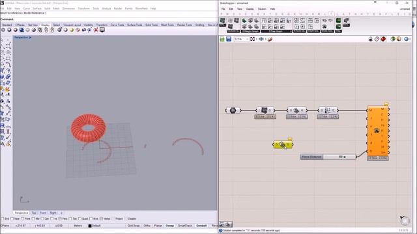Viewport: 417px width, 234px height.
Task: Click the Rhino command input line
Action: [109, 19]
